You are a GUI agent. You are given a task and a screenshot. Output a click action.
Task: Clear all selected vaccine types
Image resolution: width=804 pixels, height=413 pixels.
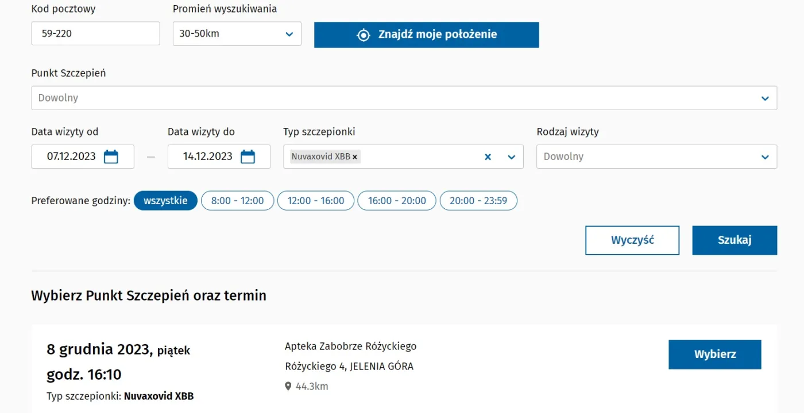(x=488, y=157)
